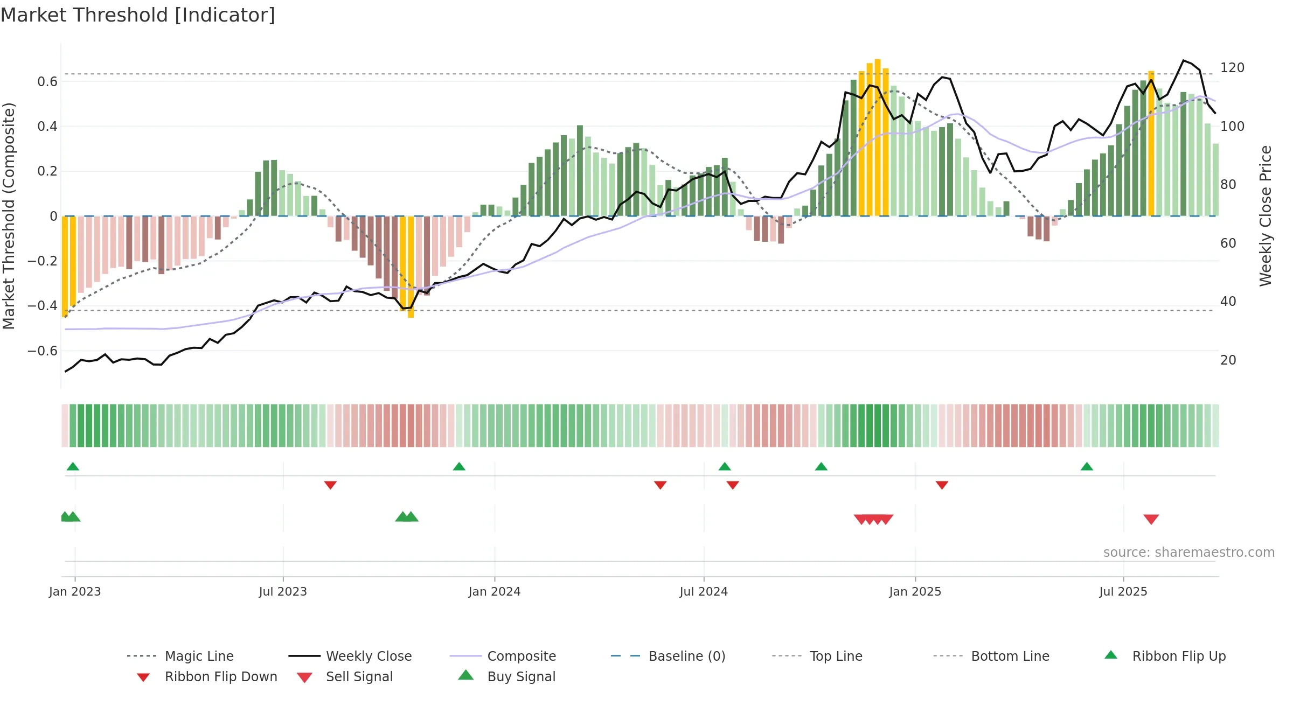Click the 40 right axis tick label
The image size is (1293, 727).
[x=1228, y=301]
